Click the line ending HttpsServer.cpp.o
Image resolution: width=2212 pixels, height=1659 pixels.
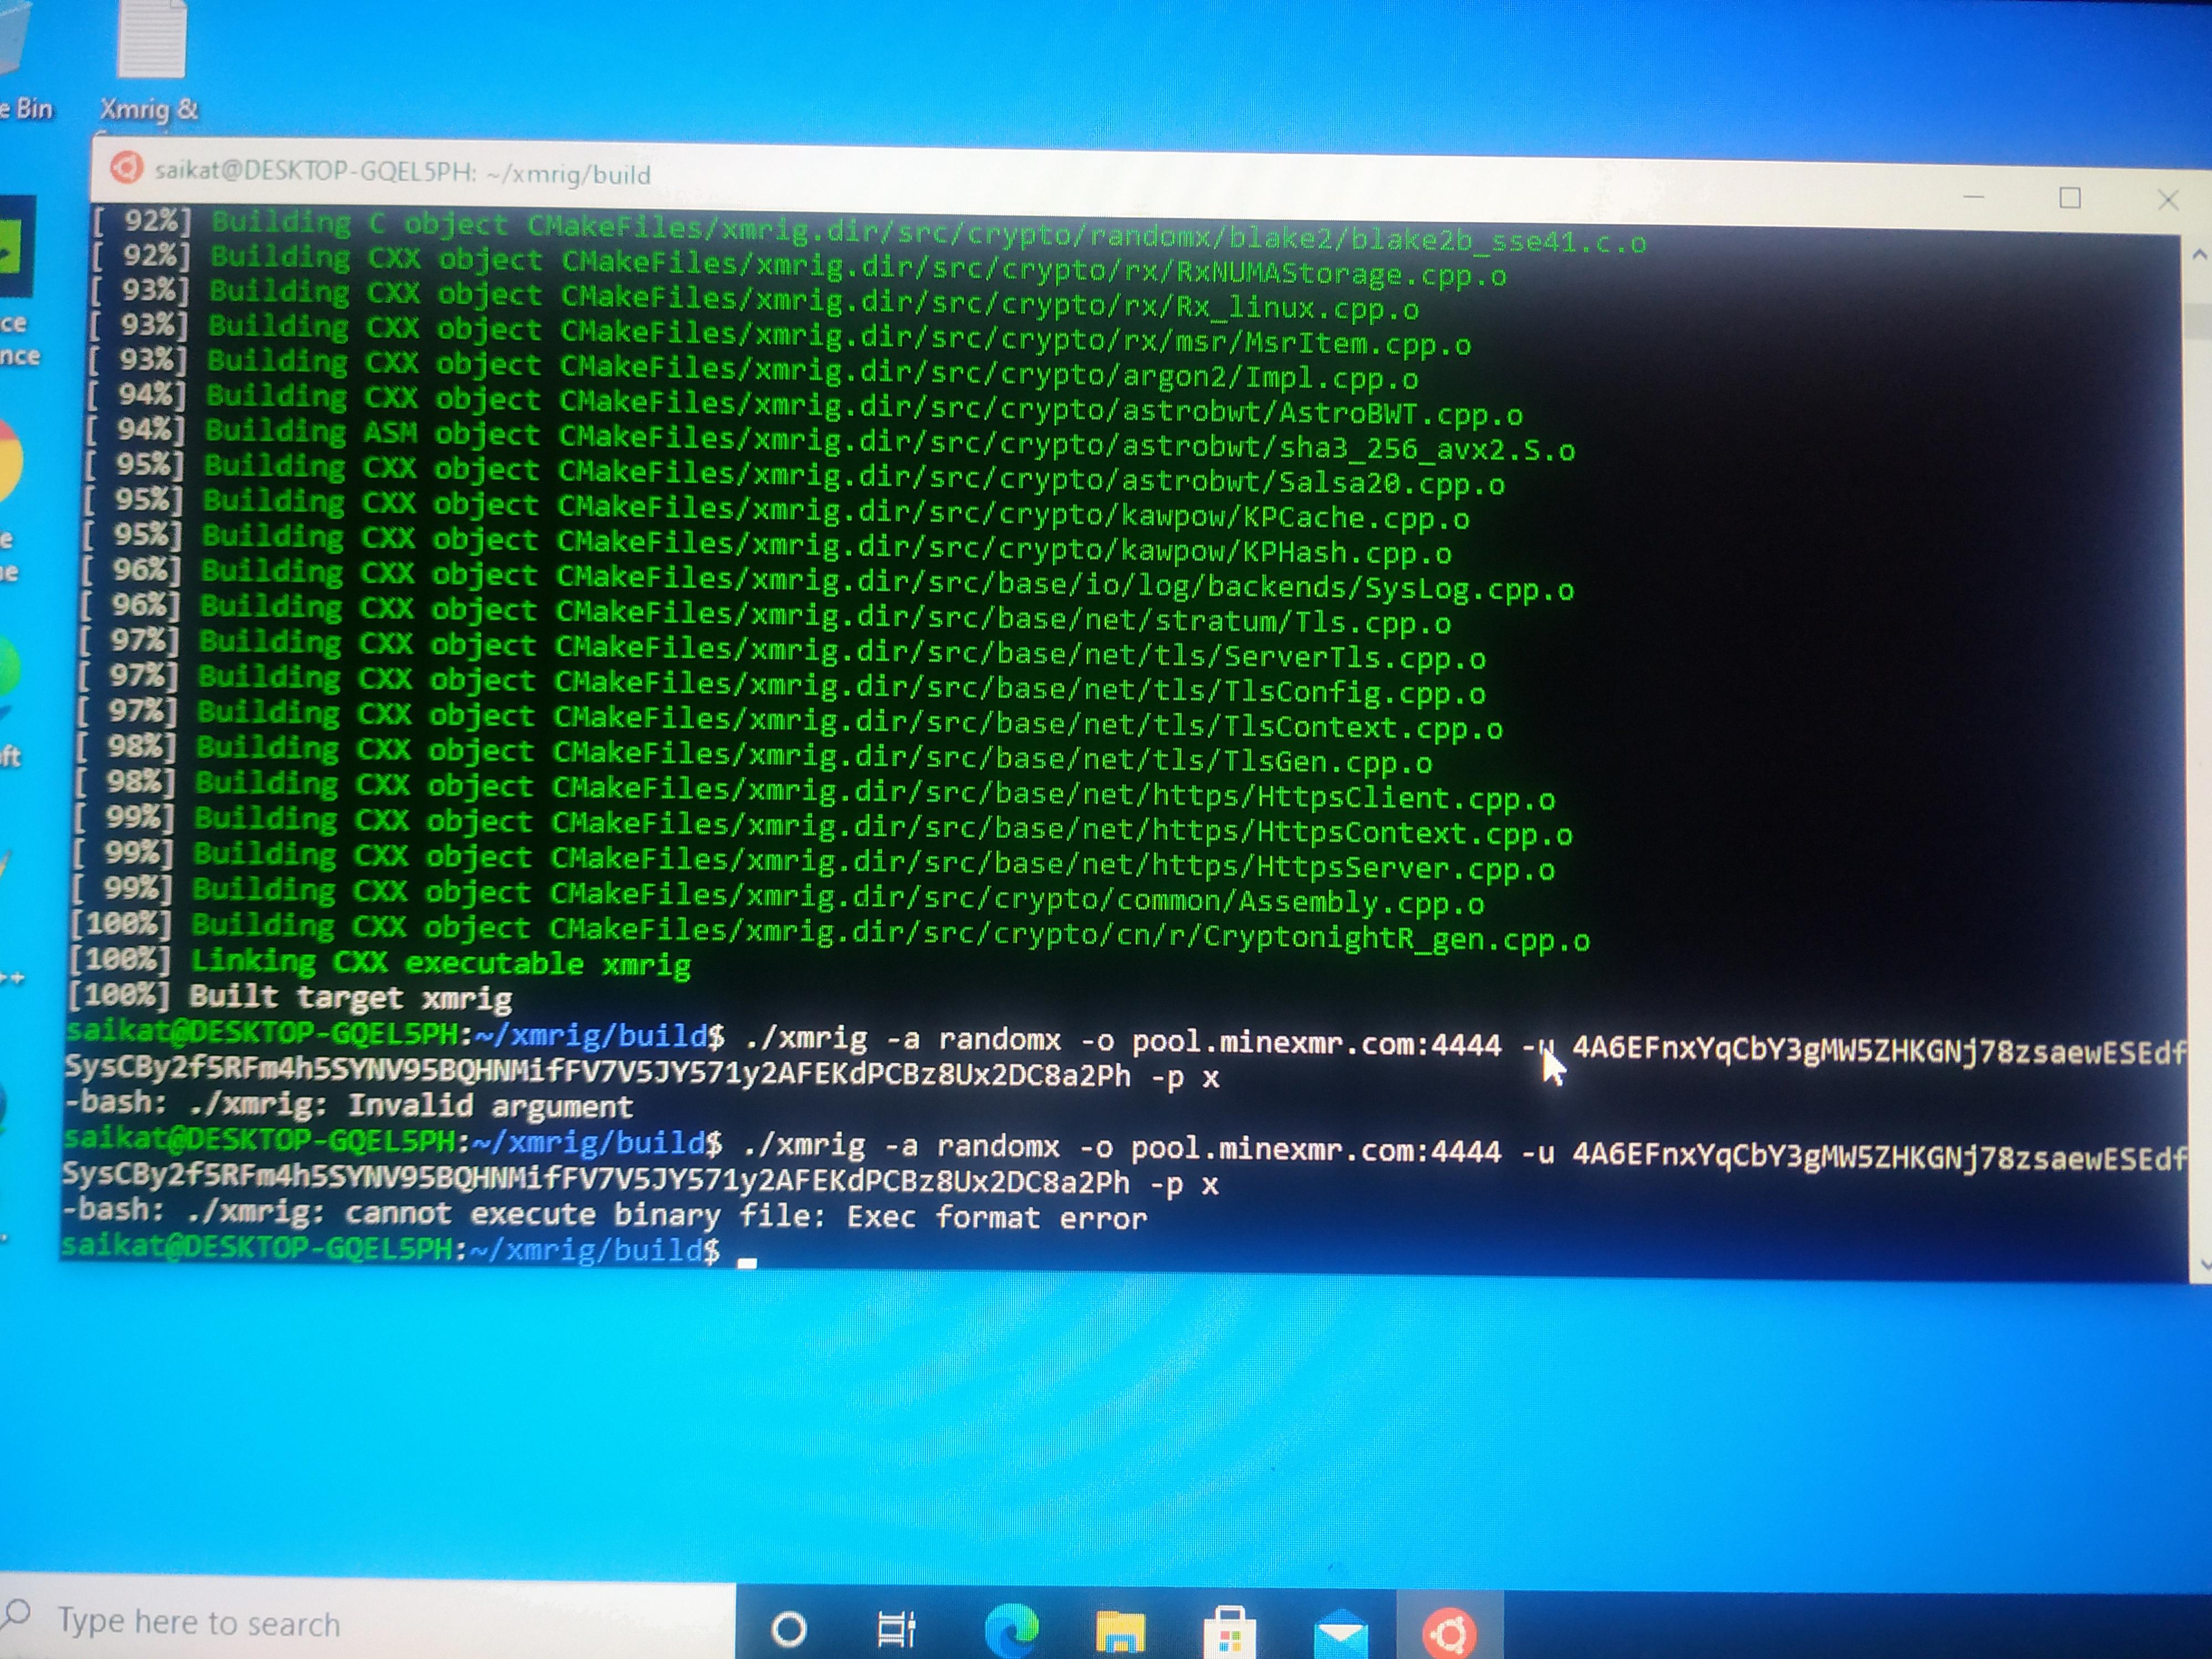(x=814, y=861)
